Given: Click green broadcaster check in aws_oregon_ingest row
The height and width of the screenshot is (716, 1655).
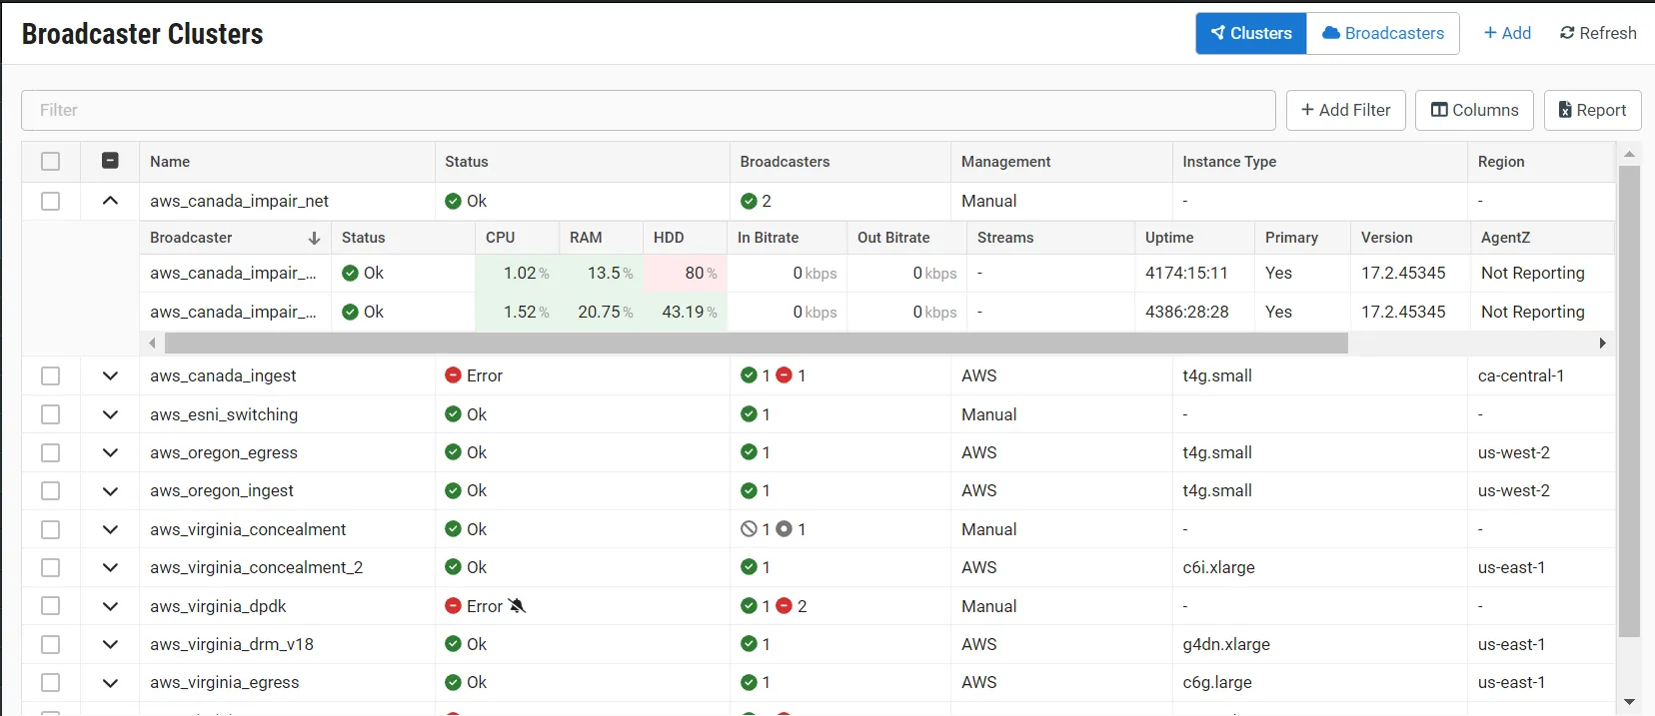Looking at the screenshot, I should click(x=749, y=490).
